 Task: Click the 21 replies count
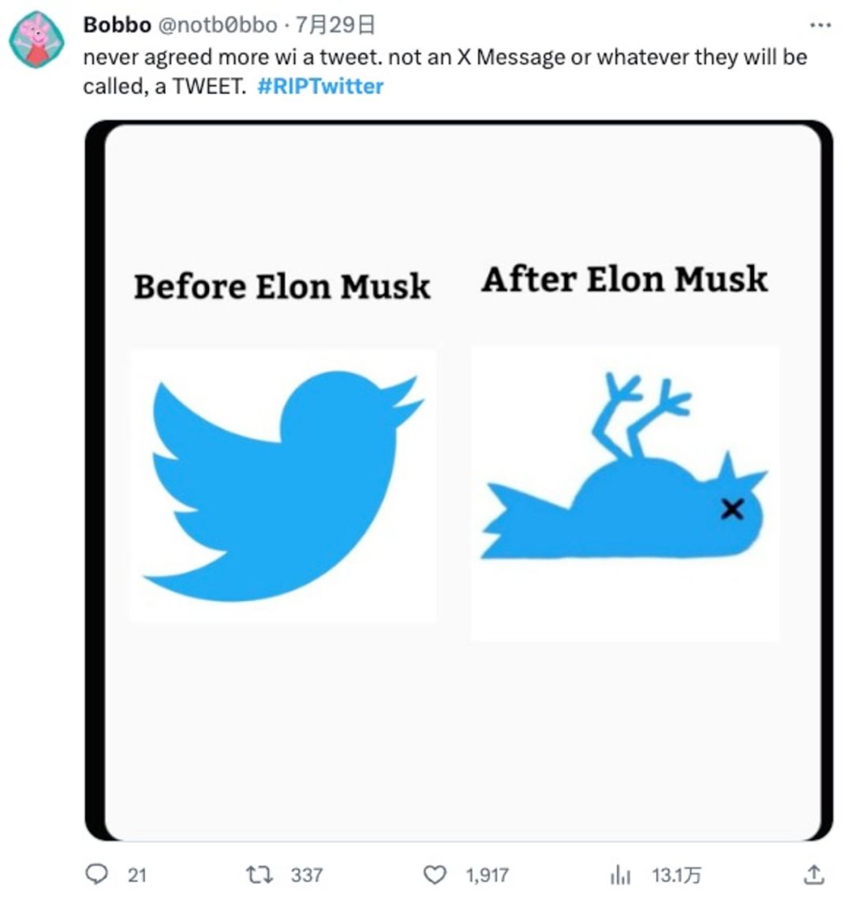coord(137,875)
